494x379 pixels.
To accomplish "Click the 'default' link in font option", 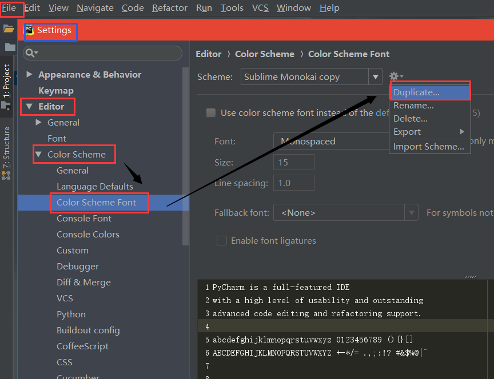I will (x=383, y=113).
